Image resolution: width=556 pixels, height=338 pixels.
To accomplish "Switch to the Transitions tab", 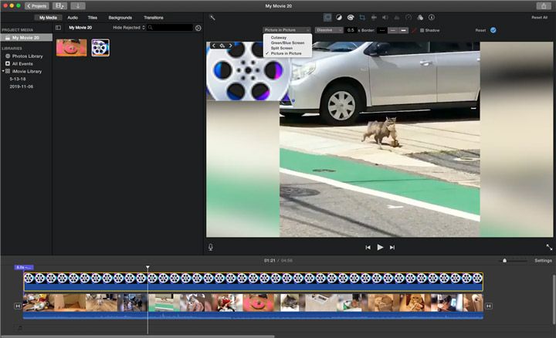I will [153, 17].
